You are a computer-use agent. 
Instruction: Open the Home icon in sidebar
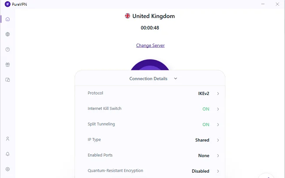pyautogui.click(x=7, y=19)
